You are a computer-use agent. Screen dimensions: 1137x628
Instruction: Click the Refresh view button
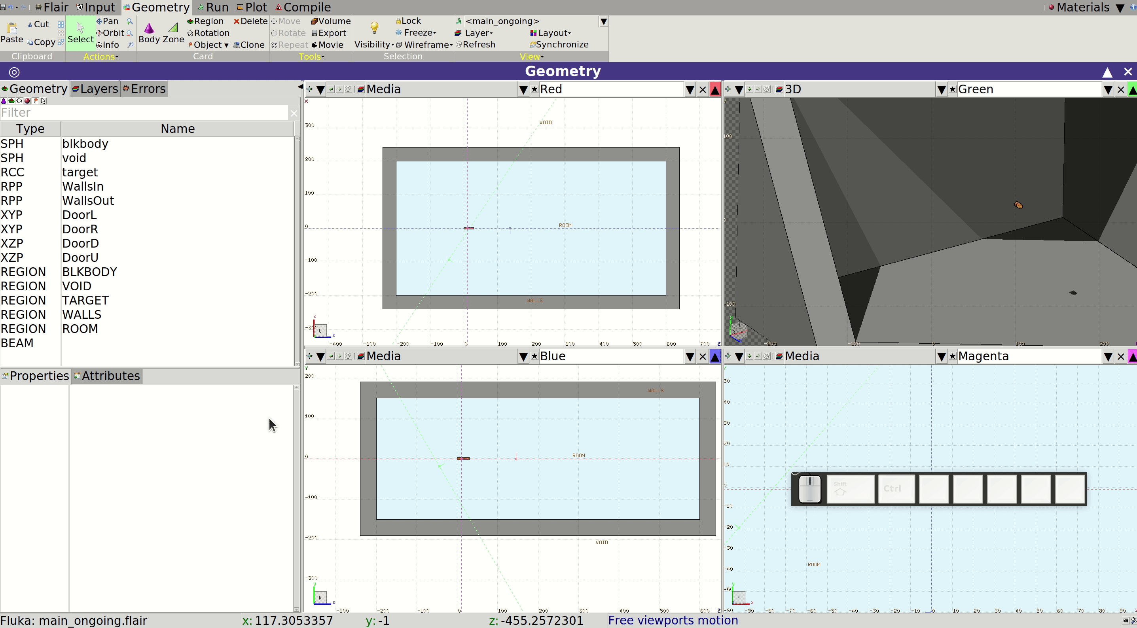[476, 45]
